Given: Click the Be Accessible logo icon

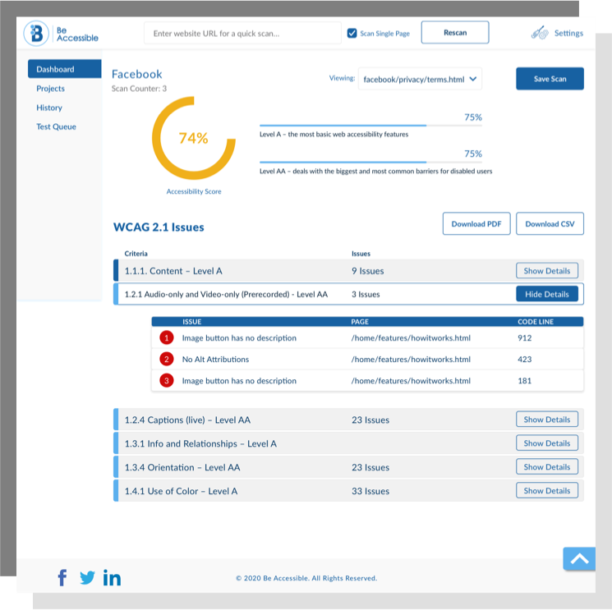Looking at the screenshot, I should pos(36,34).
